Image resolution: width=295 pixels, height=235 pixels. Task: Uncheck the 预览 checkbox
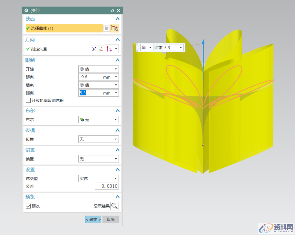(x=28, y=206)
